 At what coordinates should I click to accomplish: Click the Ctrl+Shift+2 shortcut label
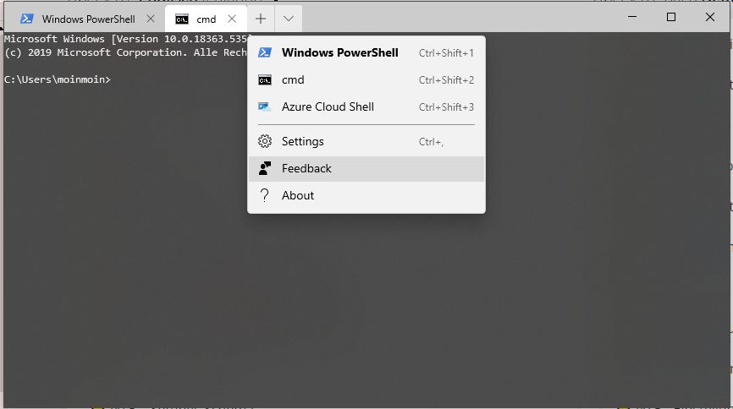446,80
